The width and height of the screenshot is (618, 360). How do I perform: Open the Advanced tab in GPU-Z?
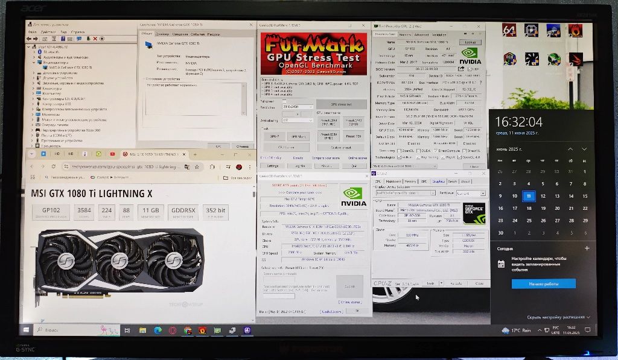(x=421, y=34)
